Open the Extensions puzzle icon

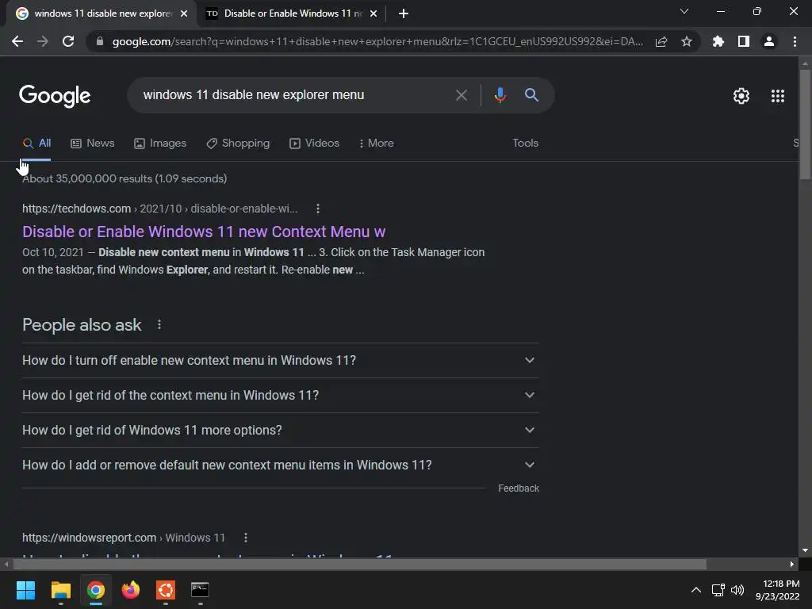[718, 41]
